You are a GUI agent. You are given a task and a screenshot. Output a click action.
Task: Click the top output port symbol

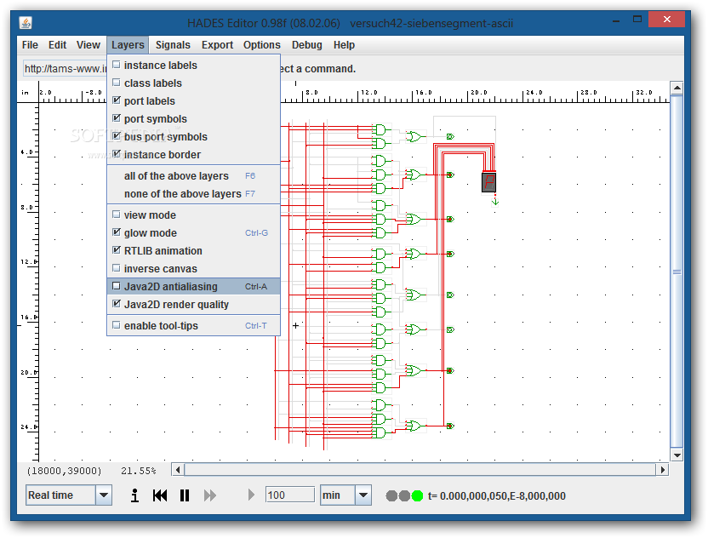[x=450, y=136]
